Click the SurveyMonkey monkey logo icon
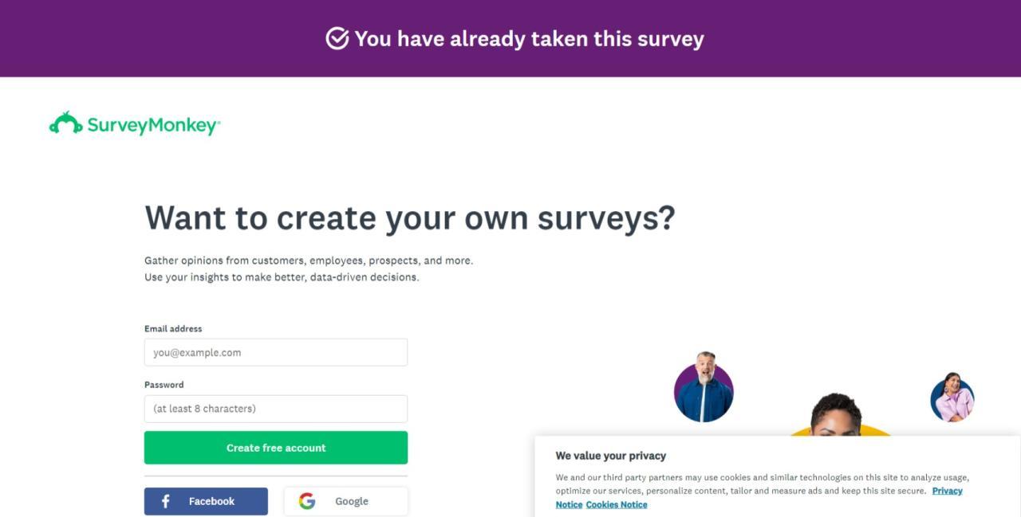This screenshot has height=517, width=1021. (65, 123)
